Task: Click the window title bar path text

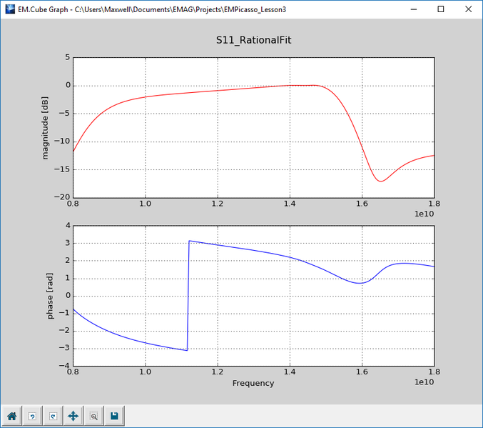Action: pos(152,9)
